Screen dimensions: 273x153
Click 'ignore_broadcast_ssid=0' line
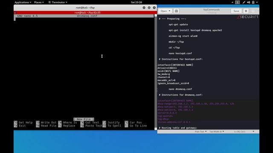click(173, 83)
